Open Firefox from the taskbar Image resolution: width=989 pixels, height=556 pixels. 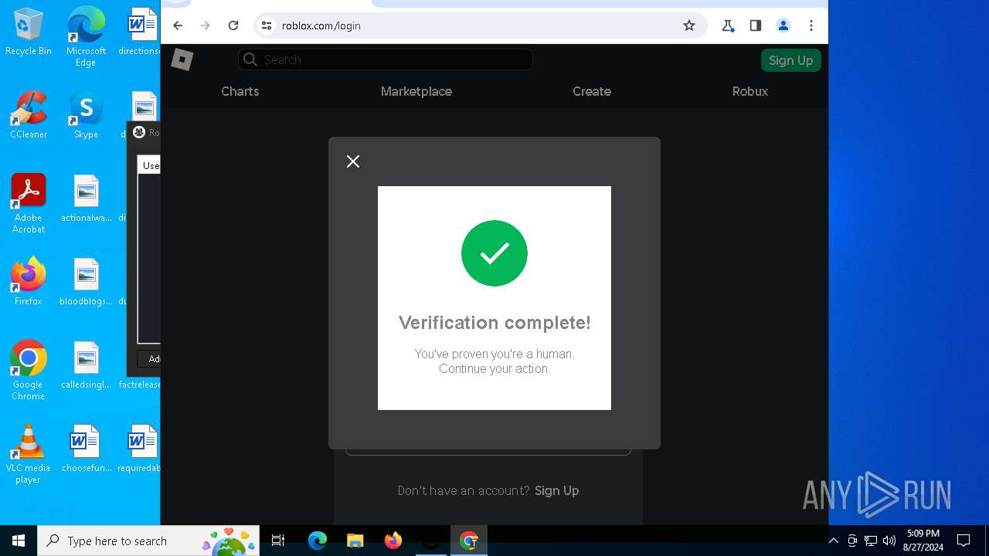tap(393, 541)
